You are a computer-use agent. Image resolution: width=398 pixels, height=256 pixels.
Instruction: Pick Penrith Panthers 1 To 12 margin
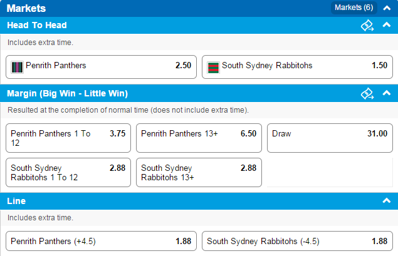[x=68, y=138]
